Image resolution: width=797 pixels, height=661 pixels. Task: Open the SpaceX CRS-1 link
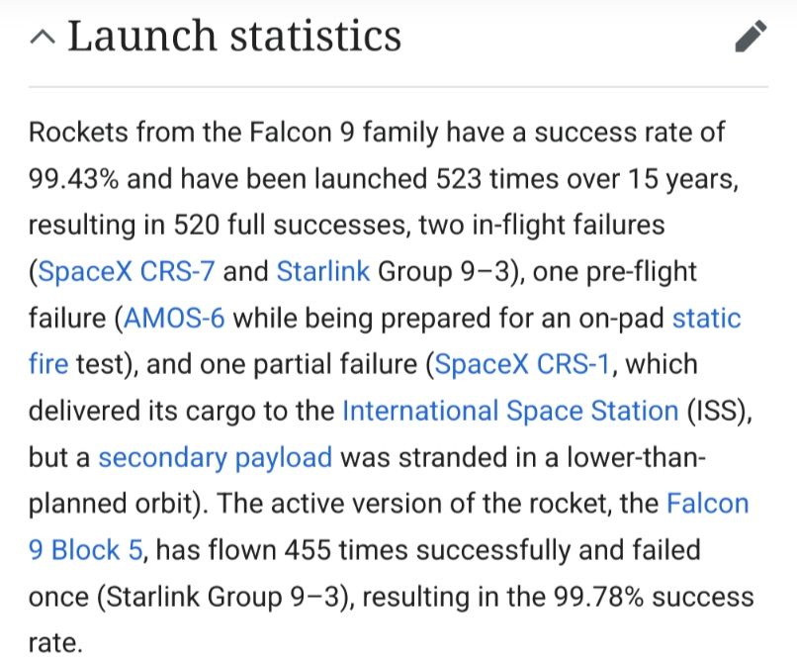(x=522, y=364)
